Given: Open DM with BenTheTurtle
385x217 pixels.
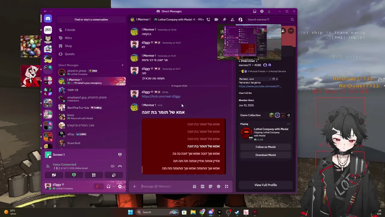Looking at the screenshot, I should [91, 108].
